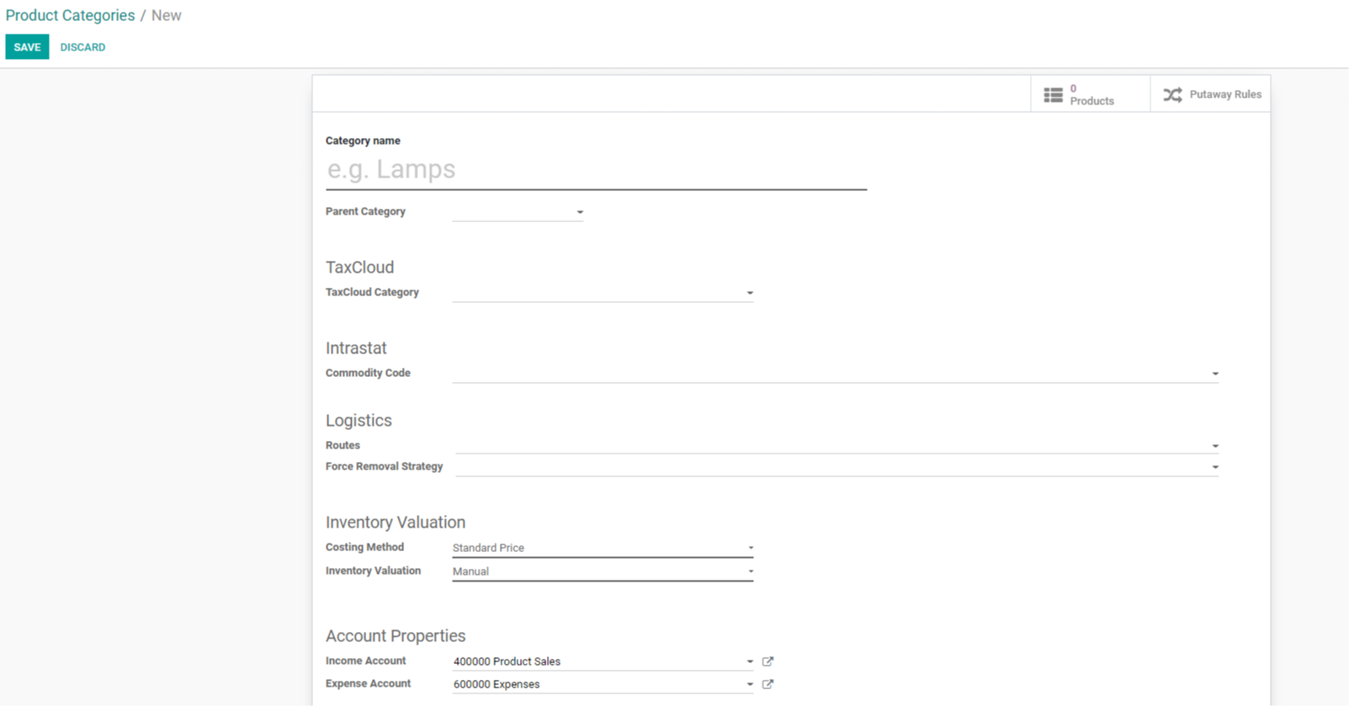Viewport: 1349px width, 706px height.
Task: Expand the Force Removal Strategy dropdown
Action: (1215, 467)
